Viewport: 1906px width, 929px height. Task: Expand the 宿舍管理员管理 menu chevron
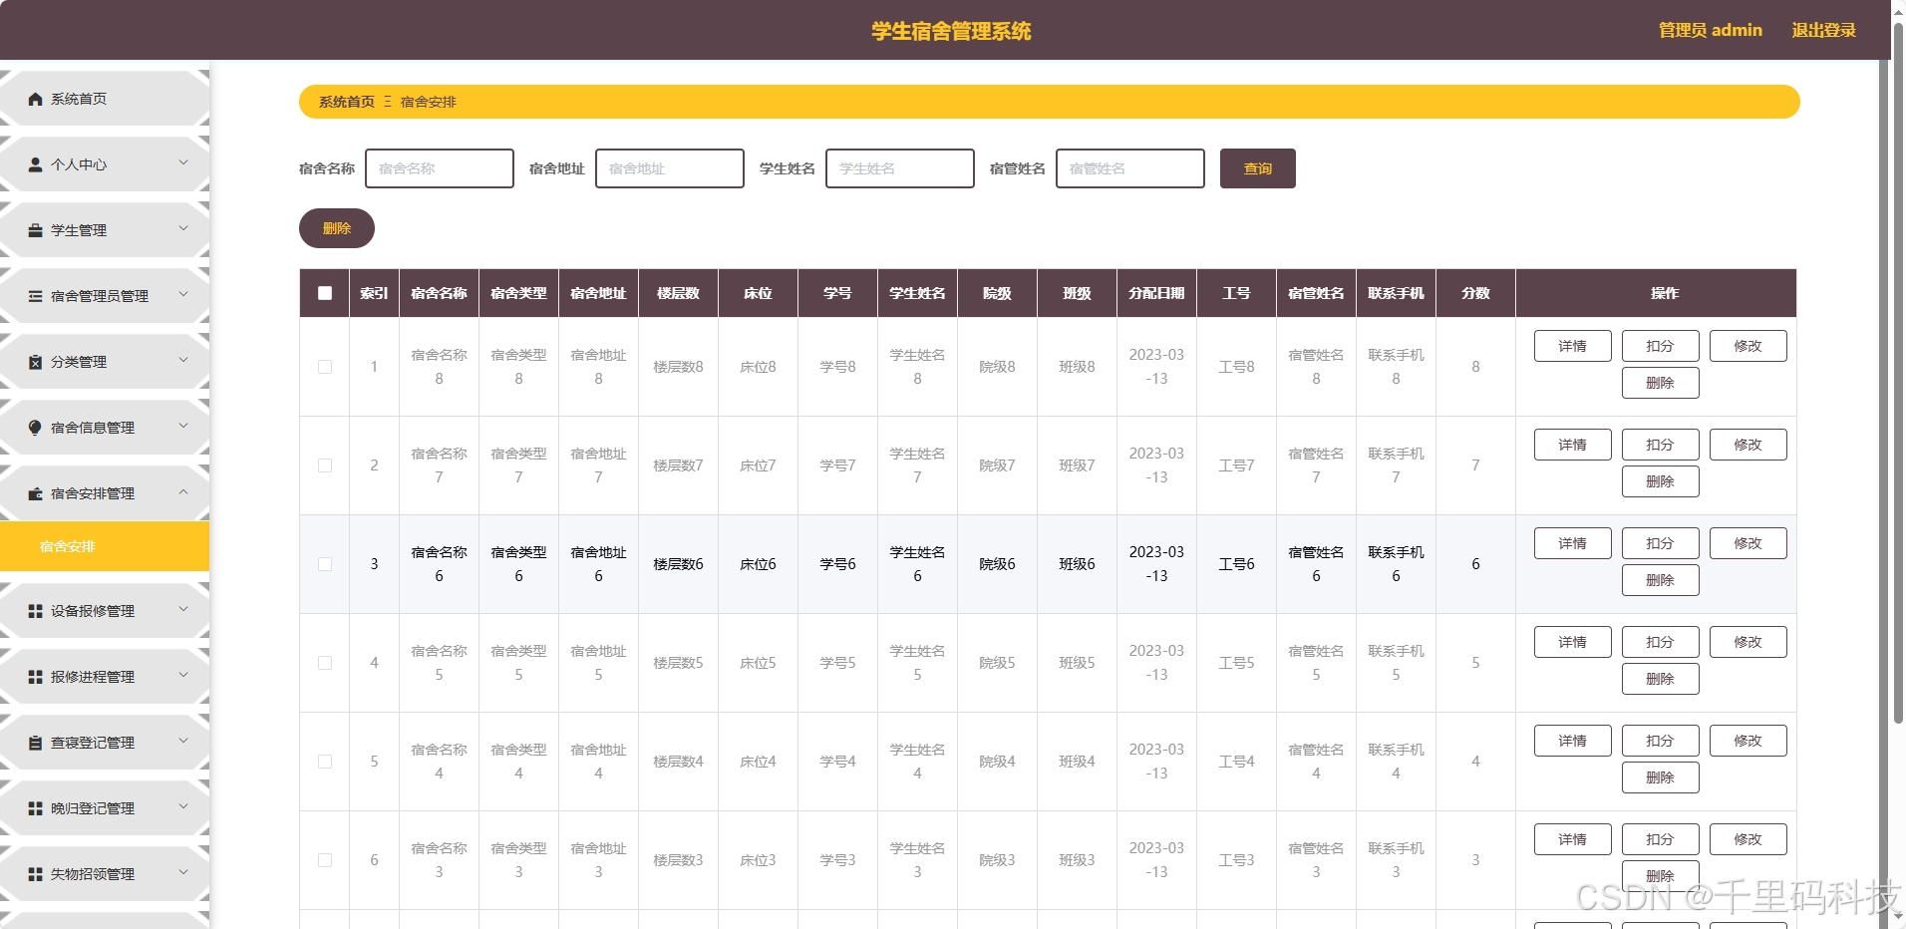coord(183,294)
